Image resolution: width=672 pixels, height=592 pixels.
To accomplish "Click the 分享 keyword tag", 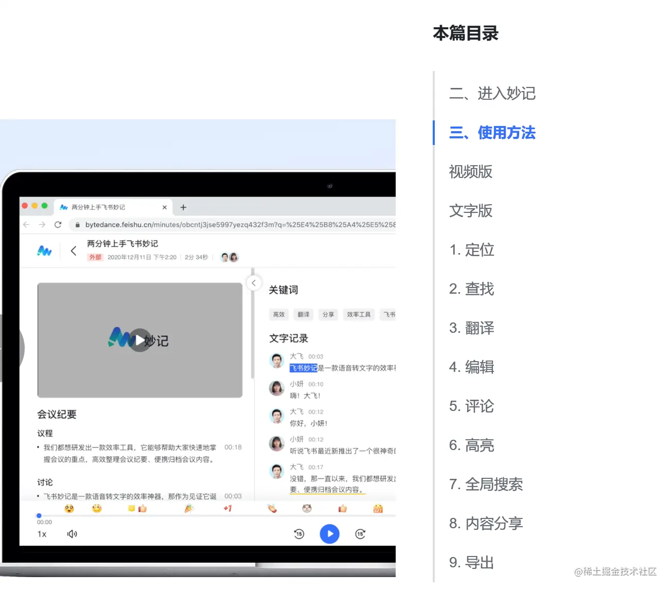I will point(328,314).
